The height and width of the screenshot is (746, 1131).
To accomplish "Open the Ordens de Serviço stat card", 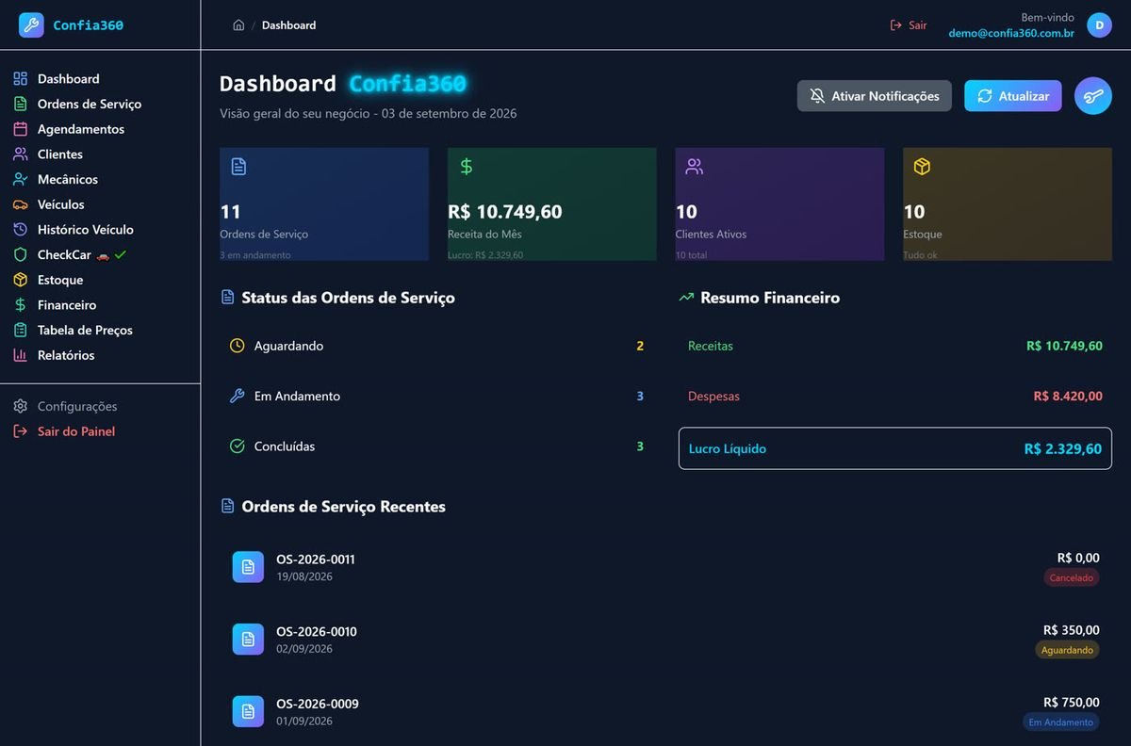I will (324, 204).
